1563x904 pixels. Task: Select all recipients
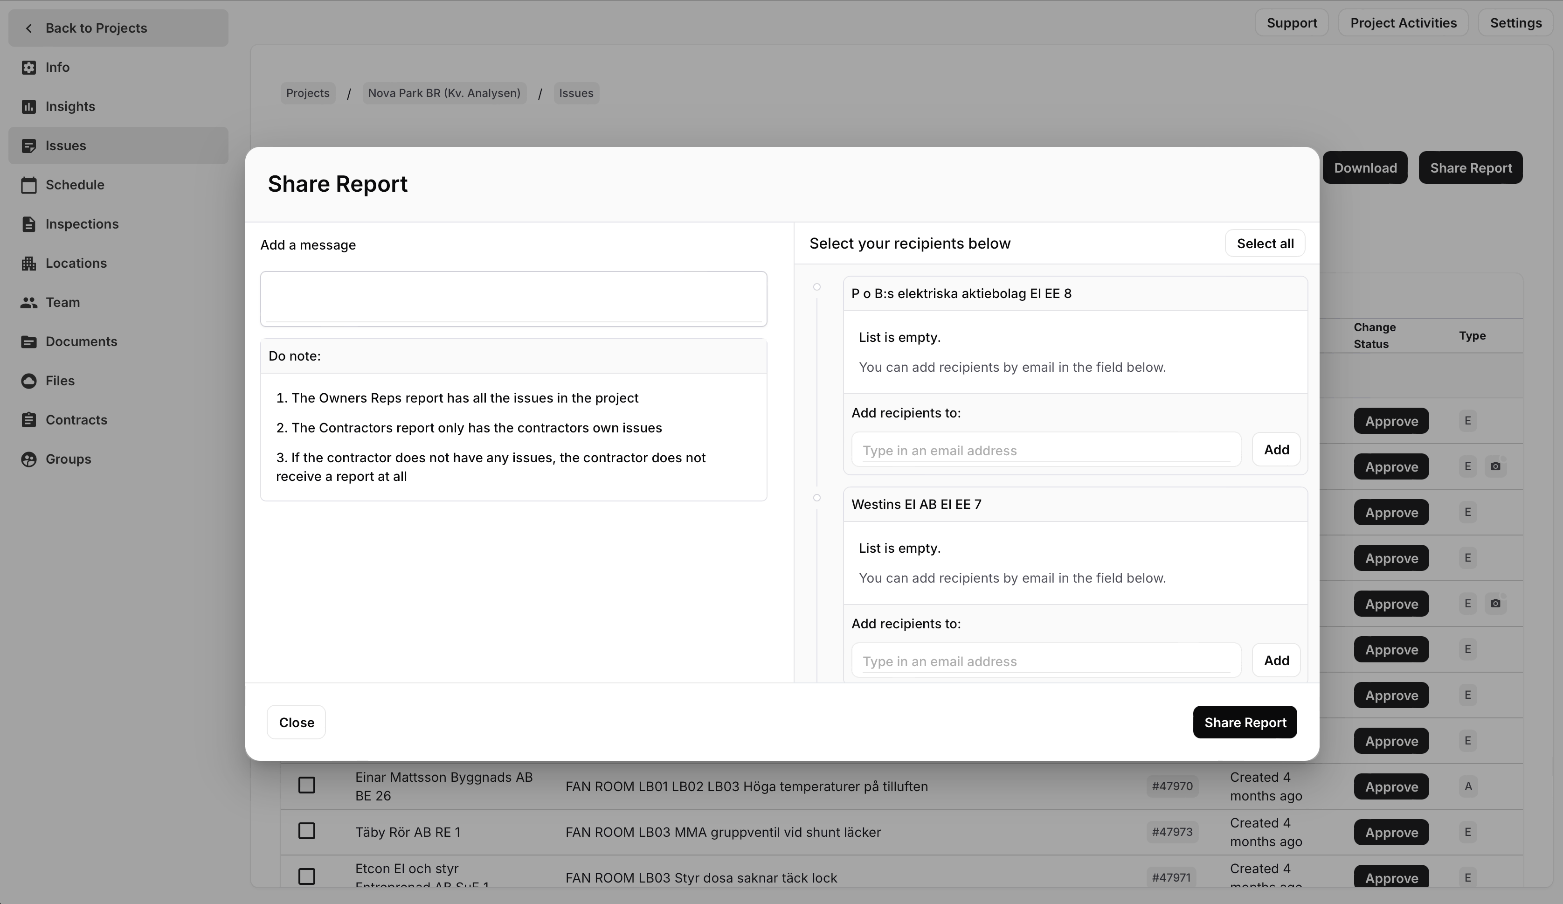coord(1265,243)
